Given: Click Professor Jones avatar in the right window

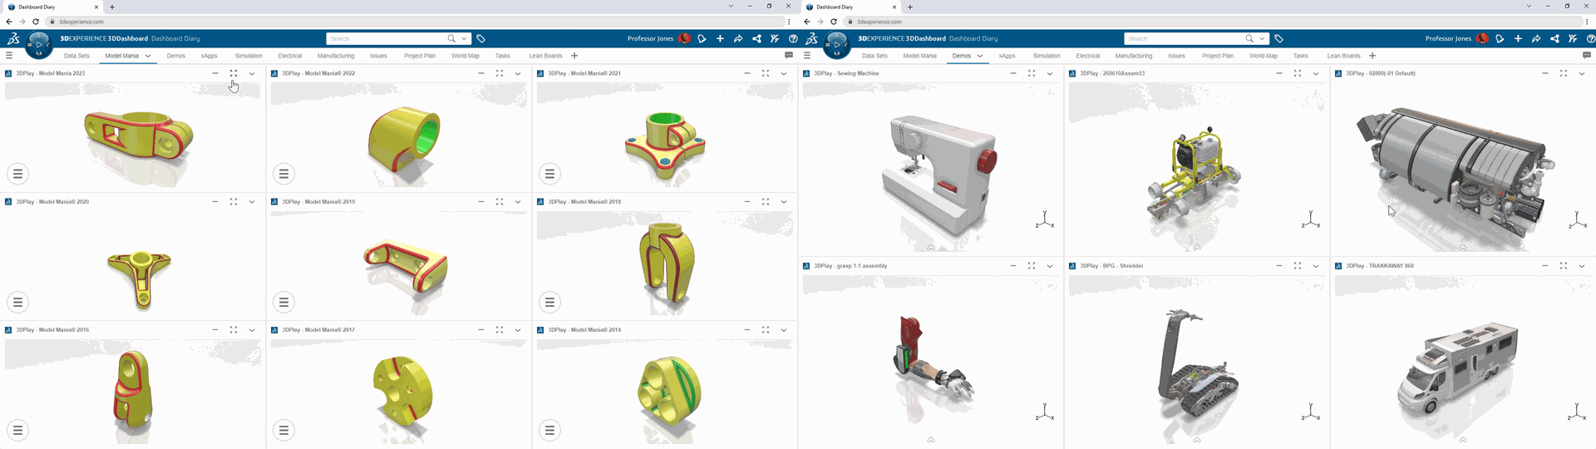Looking at the screenshot, I should click(x=1482, y=38).
